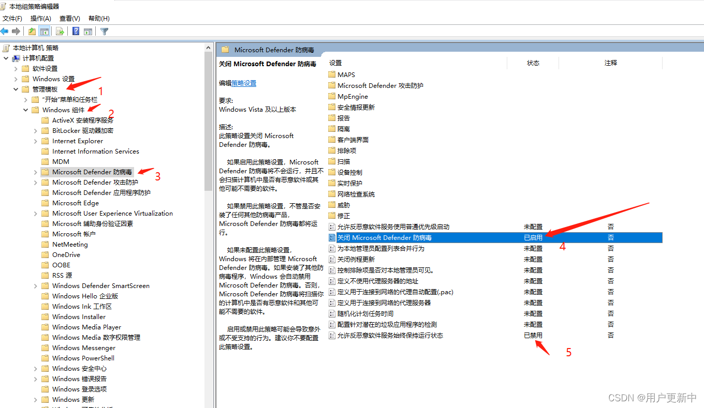Open the 操作(A) menu
The height and width of the screenshot is (408, 704).
click(41, 18)
